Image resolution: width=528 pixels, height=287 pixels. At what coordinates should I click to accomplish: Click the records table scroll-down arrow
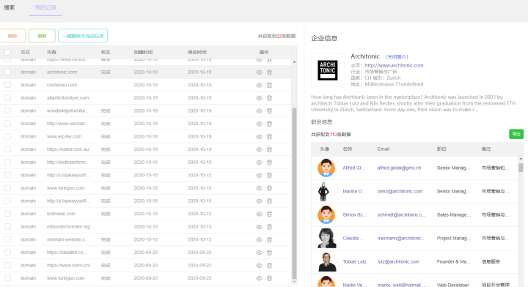pos(294,282)
